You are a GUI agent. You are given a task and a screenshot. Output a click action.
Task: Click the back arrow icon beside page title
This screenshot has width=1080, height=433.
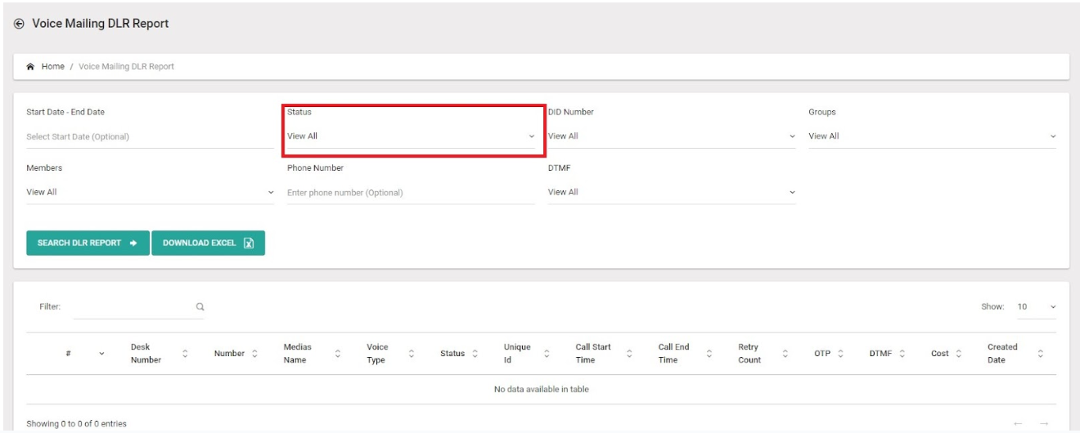pyautogui.click(x=20, y=25)
